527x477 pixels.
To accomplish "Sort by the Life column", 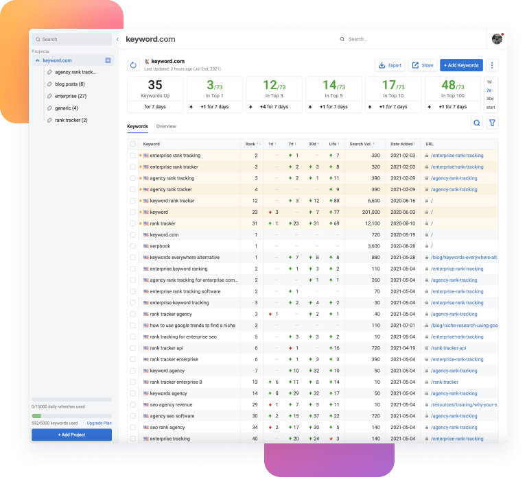I will (x=334, y=144).
